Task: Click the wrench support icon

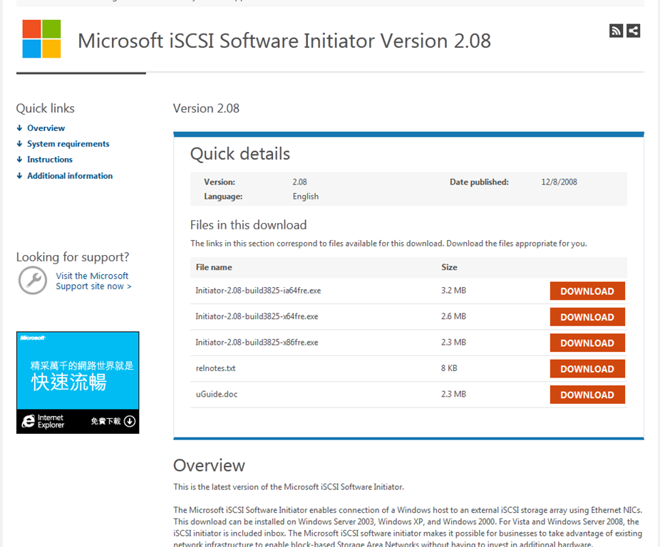Action: click(x=32, y=280)
